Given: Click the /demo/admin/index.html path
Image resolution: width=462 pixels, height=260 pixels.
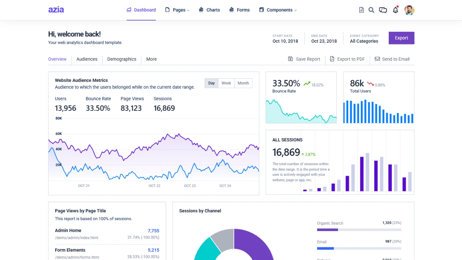Looking at the screenshot, I should (x=77, y=238).
